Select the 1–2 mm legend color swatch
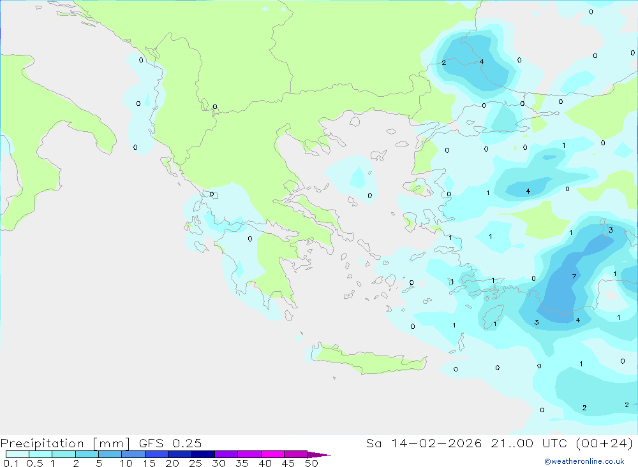This screenshot has height=467, width=638. click(x=64, y=454)
